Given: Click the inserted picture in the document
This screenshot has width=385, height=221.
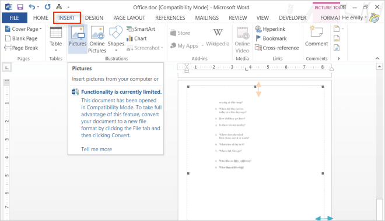Looking at the screenshot, I should pyautogui.click(x=256, y=153).
